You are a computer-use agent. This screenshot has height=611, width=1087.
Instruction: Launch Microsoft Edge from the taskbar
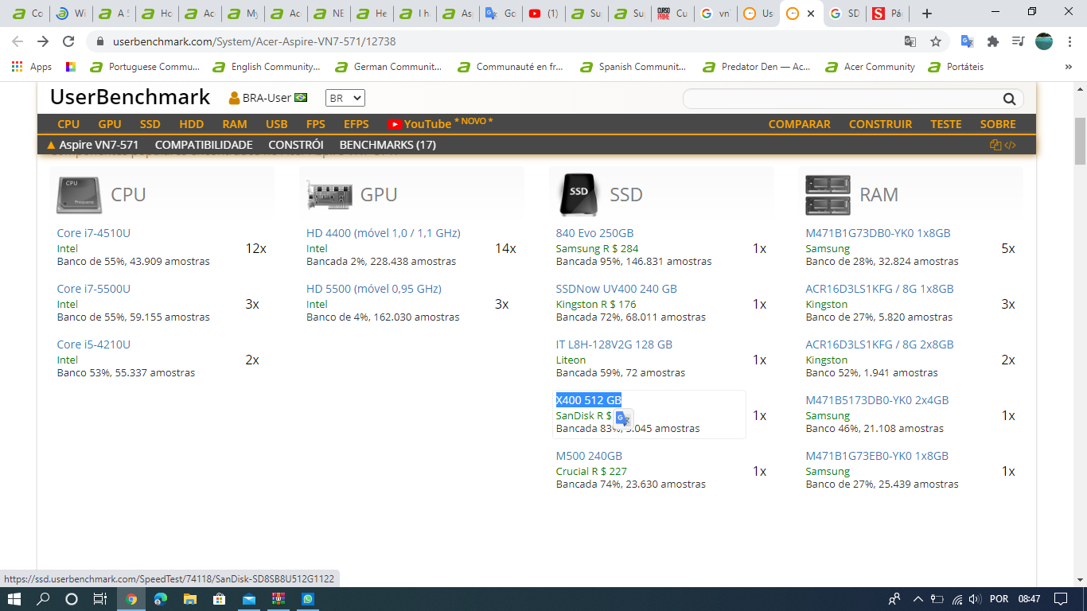tap(161, 599)
